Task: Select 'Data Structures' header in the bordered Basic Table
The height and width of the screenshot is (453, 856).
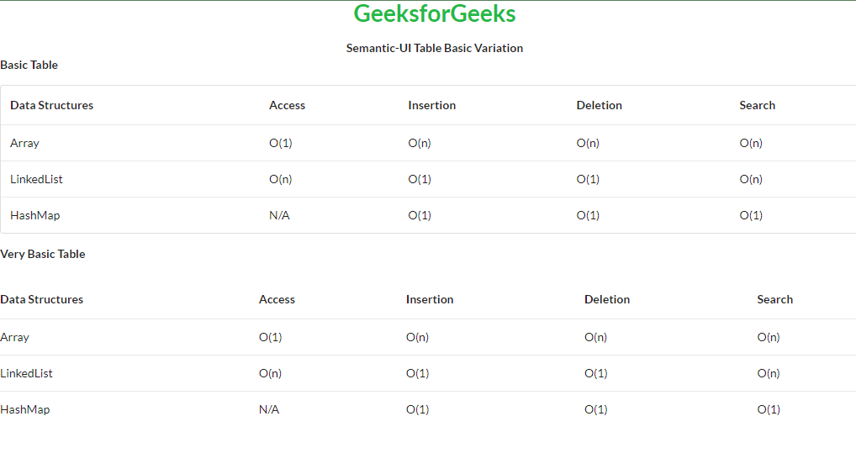Action: (52, 105)
